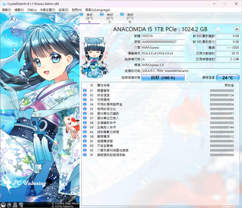Image resolution: width=242 pixels, height=208 pixels.
Task: Click status orb of 關閉電源 row
Action: (85, 136)
